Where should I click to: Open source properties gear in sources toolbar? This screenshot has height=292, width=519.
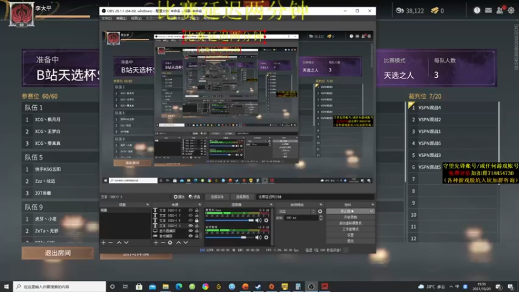click(170, 243)
